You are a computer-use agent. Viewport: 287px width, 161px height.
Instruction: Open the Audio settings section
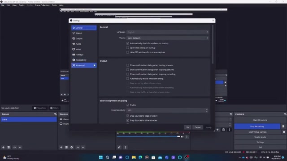tap(84, 44)
